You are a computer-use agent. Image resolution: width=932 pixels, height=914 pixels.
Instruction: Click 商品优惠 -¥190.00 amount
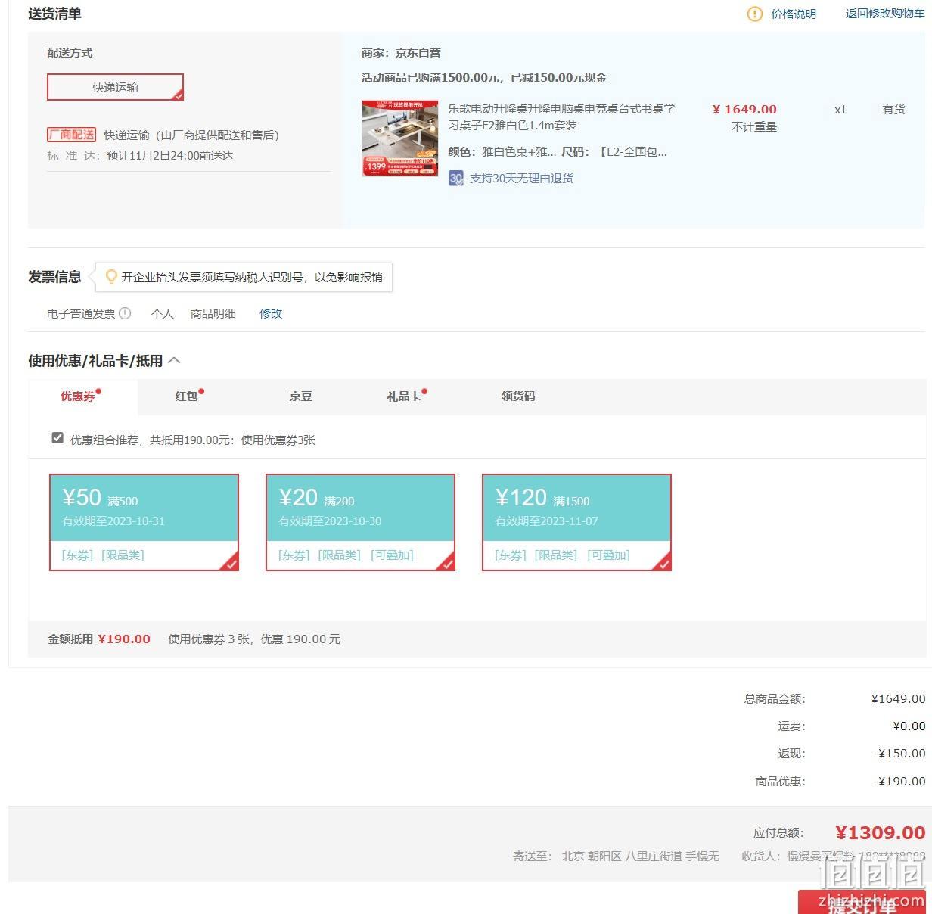coord(899,782)
